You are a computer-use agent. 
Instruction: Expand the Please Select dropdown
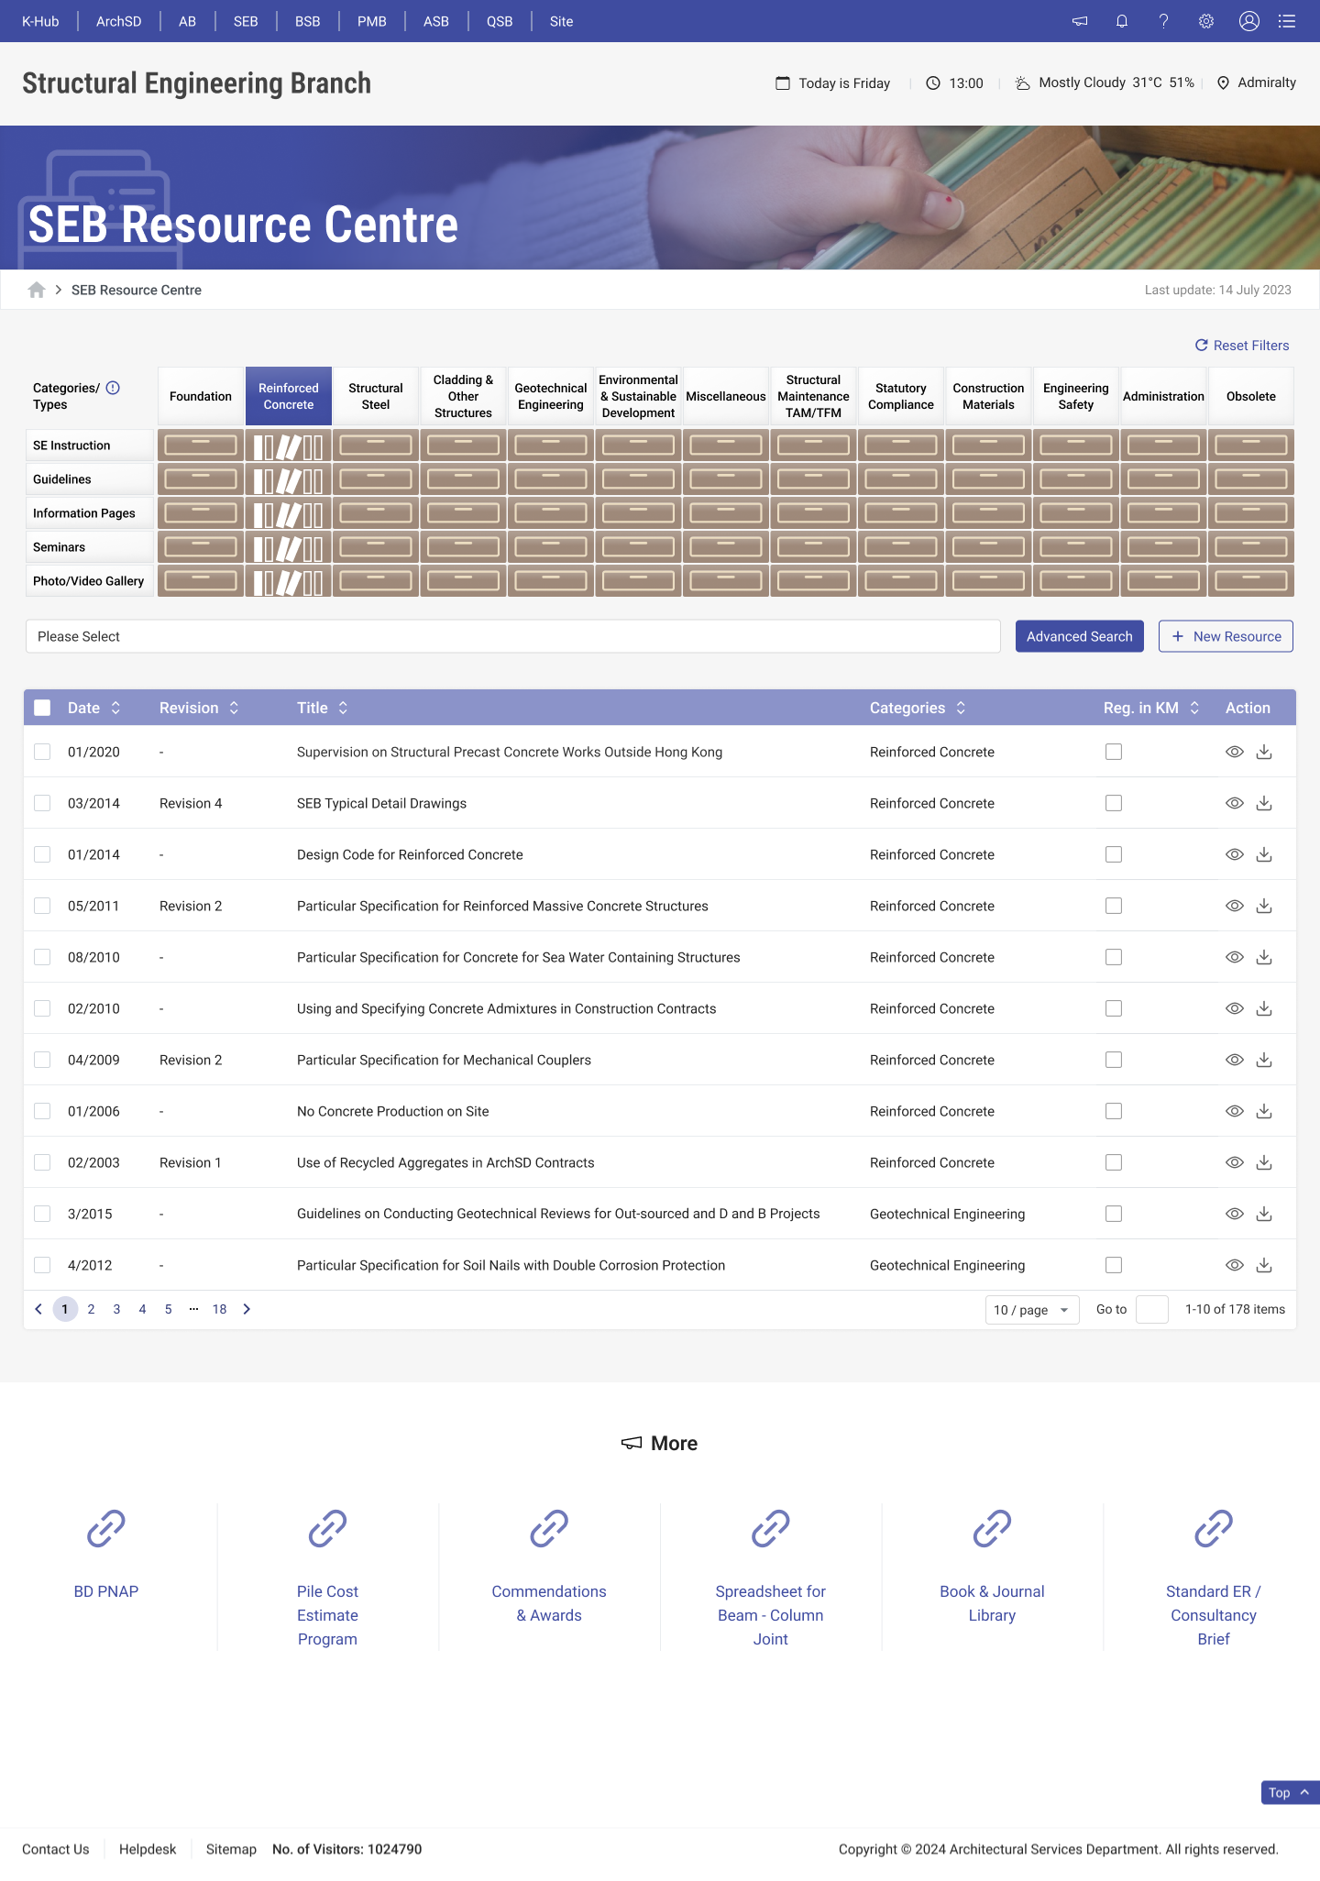[512, 636]
